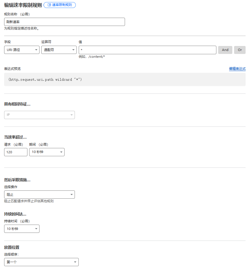Click the 请求 input showing 120
The image size is (250, 270).
click(16, 152)
